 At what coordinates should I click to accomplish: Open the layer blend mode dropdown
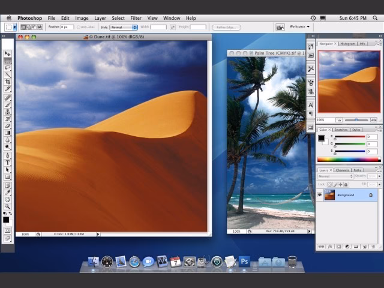pyautogui.click(x=335, y=176)
